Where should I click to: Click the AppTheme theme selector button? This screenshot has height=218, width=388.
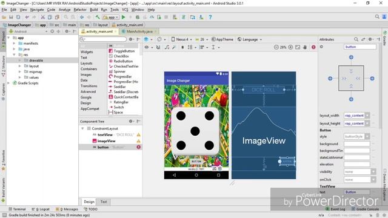222,39
